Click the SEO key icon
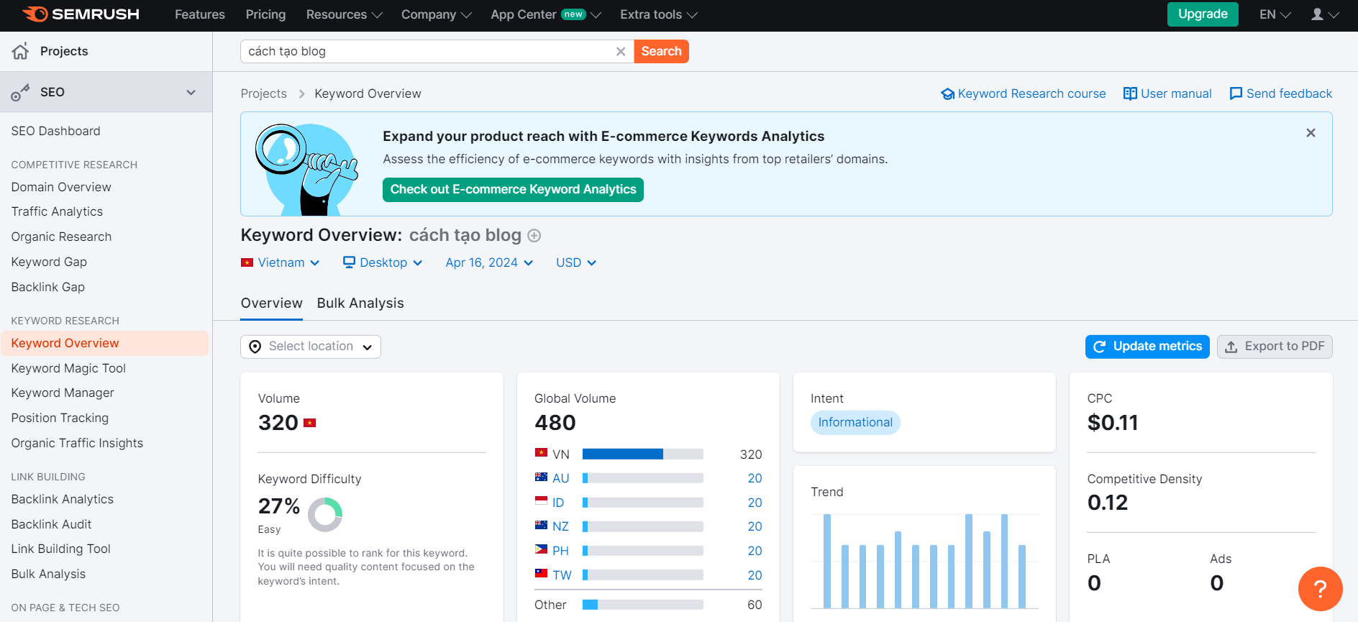1358x622 pixels. 20,92
